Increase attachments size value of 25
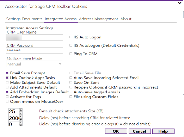The width and height of the screenshot is (184, 137). click(x=21, y=110)
